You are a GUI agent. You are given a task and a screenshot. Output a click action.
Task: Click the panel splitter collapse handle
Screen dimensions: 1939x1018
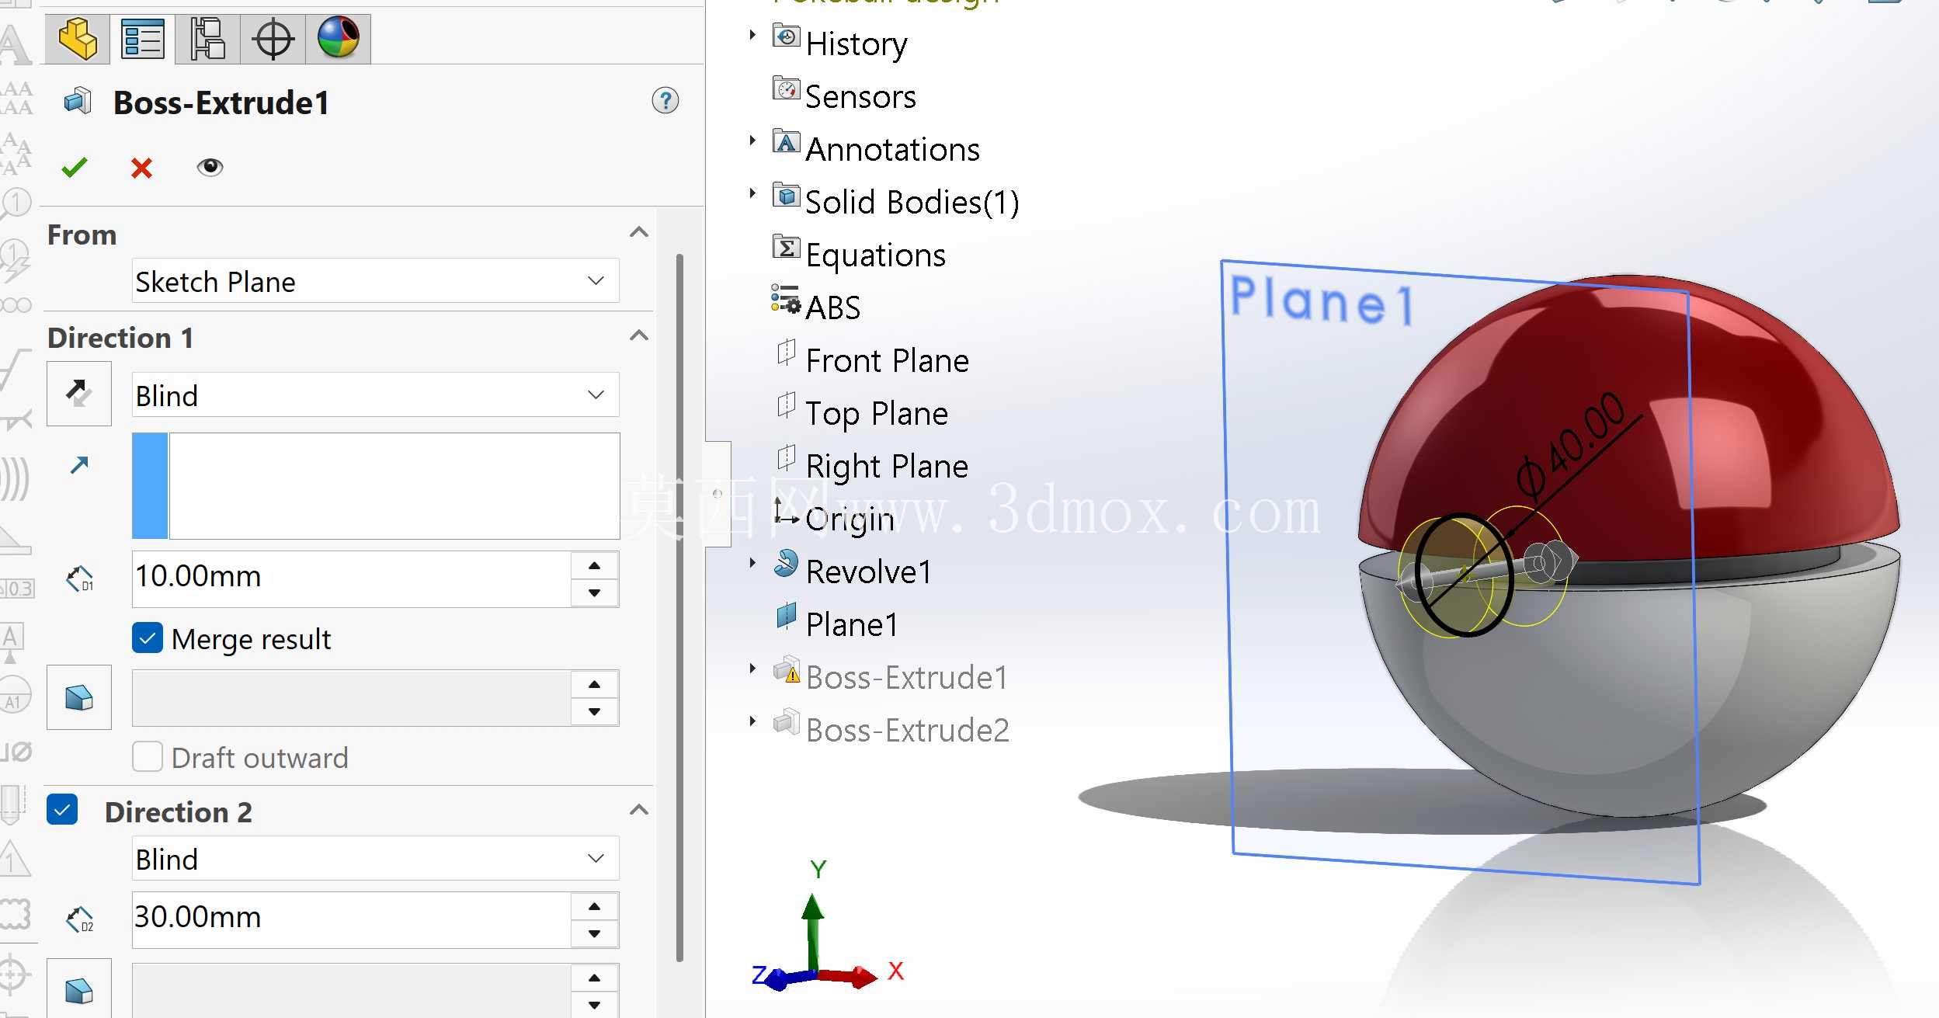coord(718,494)
